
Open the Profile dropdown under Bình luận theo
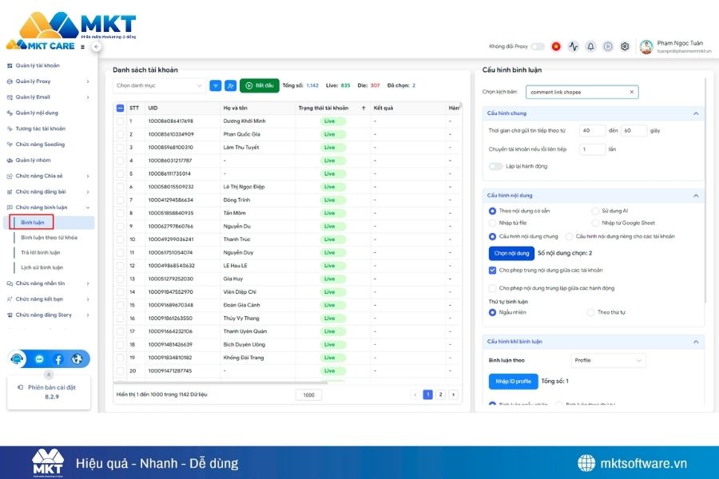[x=607, y=360]
